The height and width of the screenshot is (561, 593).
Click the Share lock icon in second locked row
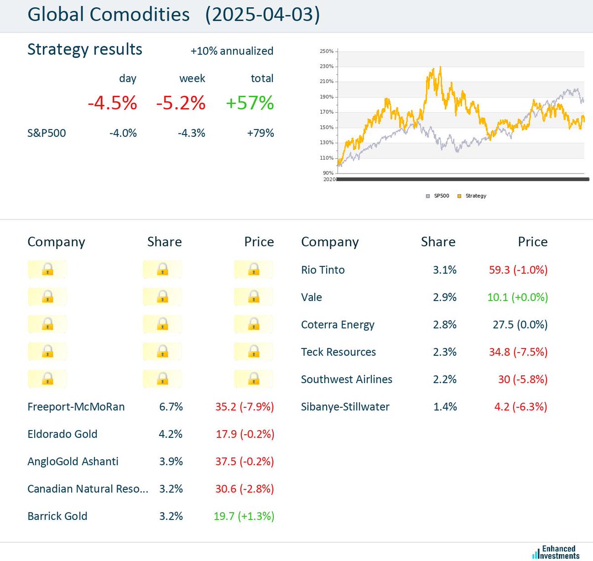[x=163, y=297]
